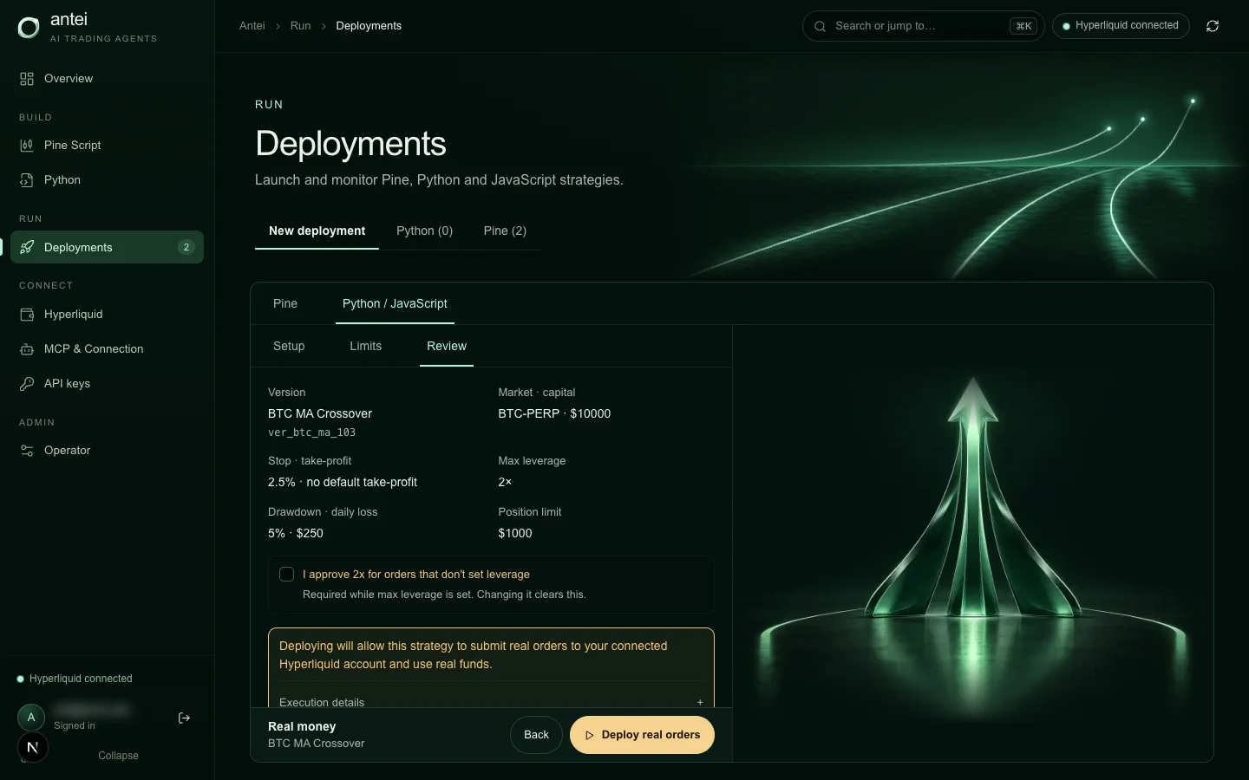Click the Signed in label

pos(75,725)
